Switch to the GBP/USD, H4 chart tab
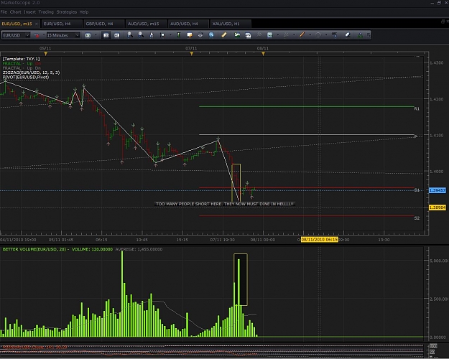 click(x=103, y=24)
